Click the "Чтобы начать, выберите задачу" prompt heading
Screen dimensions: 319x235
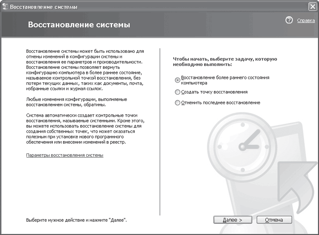pos(225,61)
